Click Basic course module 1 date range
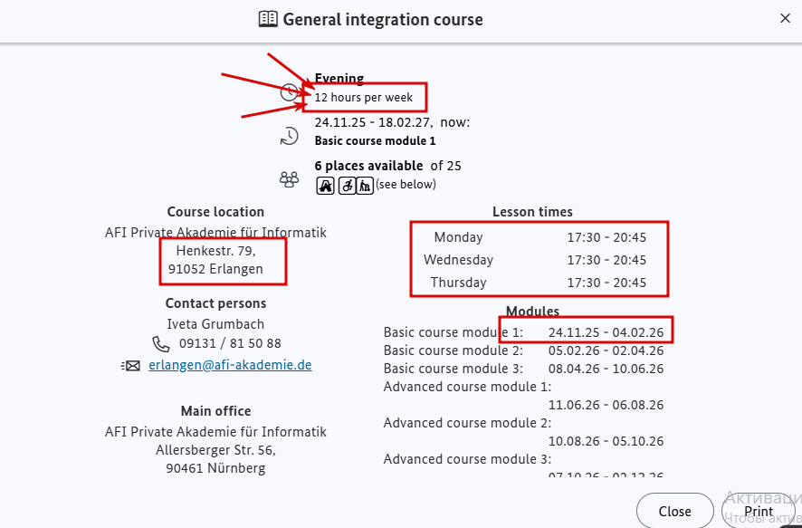 click(x=606, y=332)
